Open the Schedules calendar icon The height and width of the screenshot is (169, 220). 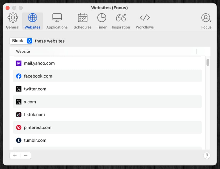[83, 18]
